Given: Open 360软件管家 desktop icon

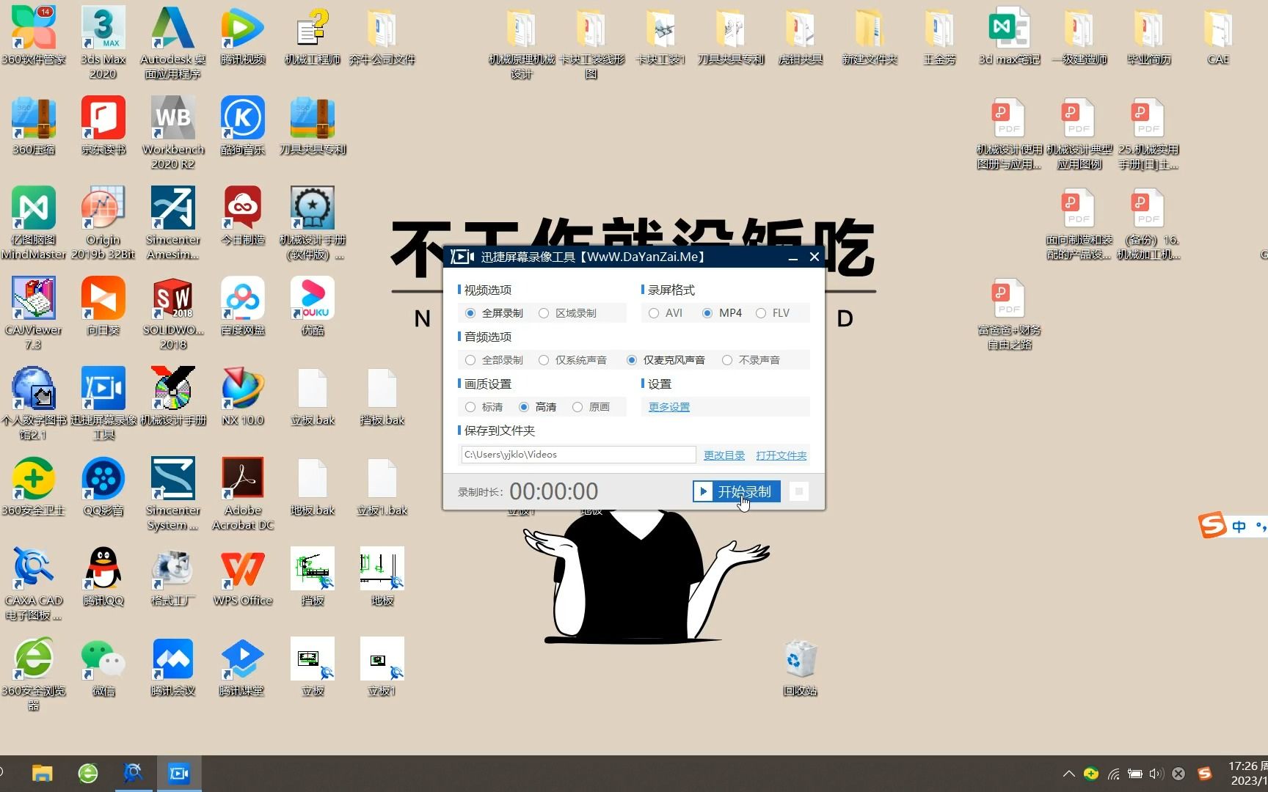Looking at the screenshot, I should 34,35.
